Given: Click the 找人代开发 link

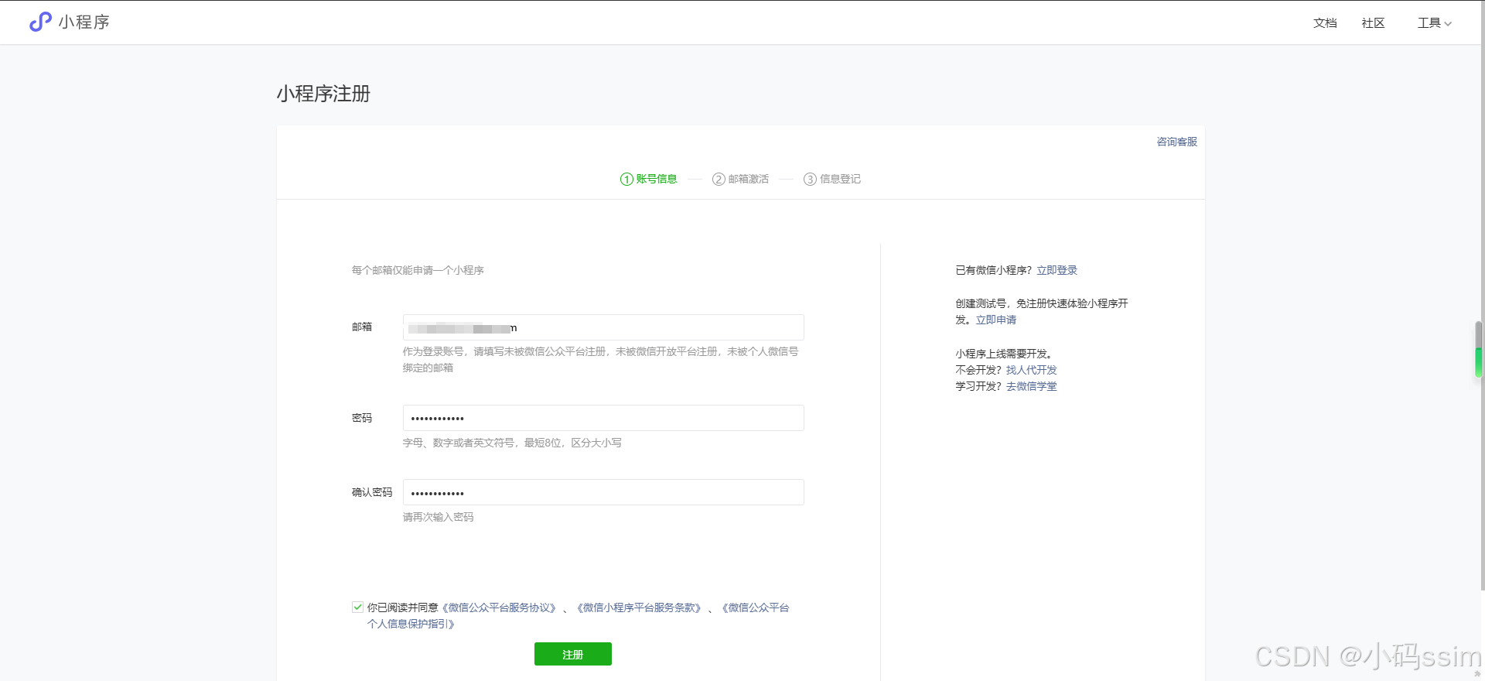Looking at the screenshot, I should pyautogui.click(x=1031, y=370).
